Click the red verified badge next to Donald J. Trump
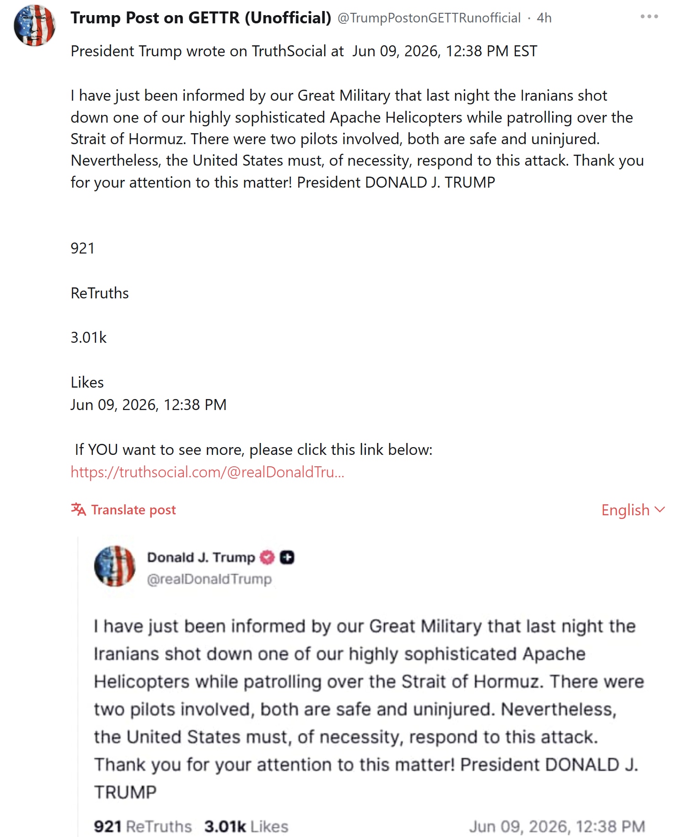677x837 pixels. click(267, 557)
